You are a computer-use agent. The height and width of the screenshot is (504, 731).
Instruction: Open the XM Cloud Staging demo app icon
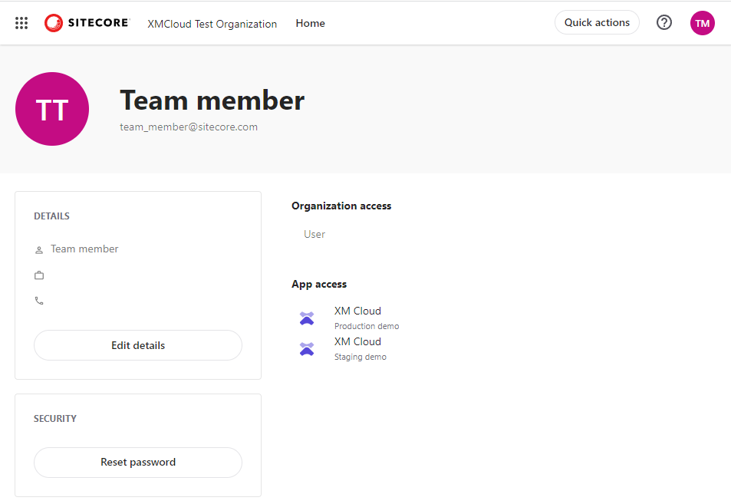click(307, 348)
